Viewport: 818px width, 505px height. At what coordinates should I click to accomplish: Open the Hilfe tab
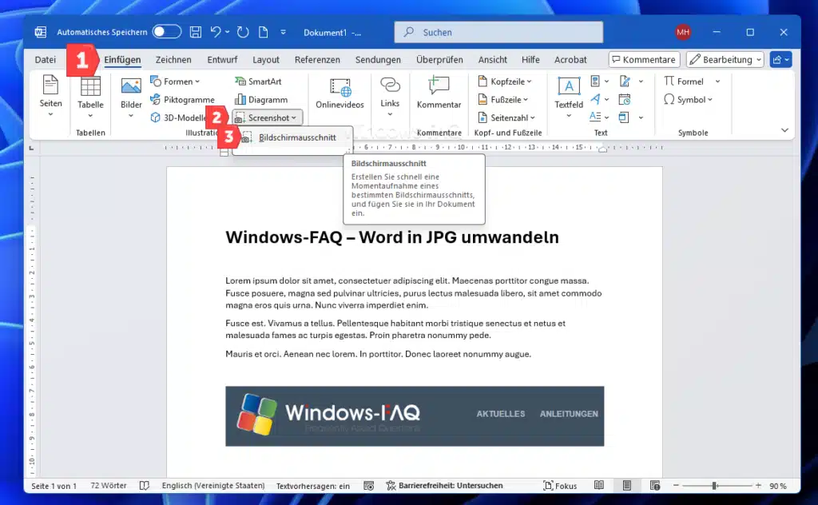coord(530,59)
